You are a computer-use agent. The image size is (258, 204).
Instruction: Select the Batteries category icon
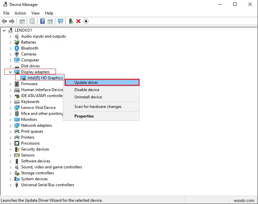pos(17,42)
